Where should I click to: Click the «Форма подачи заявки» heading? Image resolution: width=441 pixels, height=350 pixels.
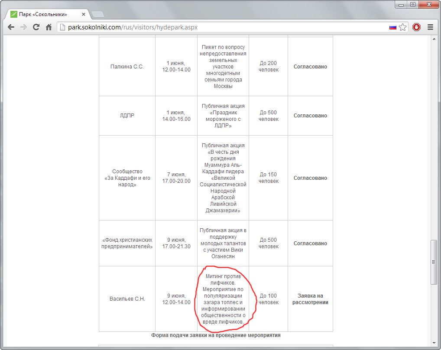pos(216,335)
